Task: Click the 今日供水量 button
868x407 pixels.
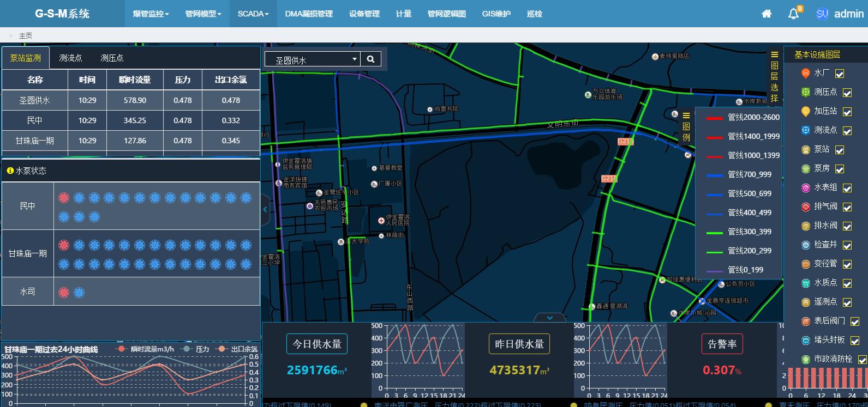Action: pos(317,344)
